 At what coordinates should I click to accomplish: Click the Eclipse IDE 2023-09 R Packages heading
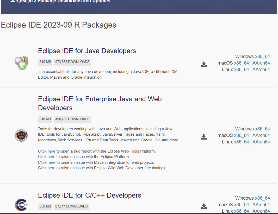[x=59, y=25]
